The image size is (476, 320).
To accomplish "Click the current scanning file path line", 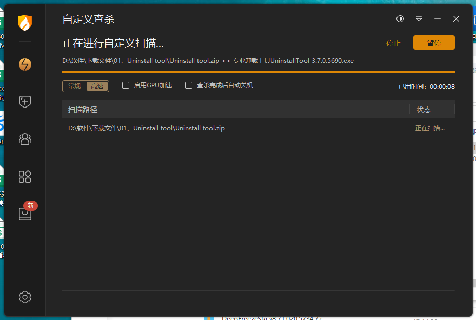I will click(x=208, y=61).
